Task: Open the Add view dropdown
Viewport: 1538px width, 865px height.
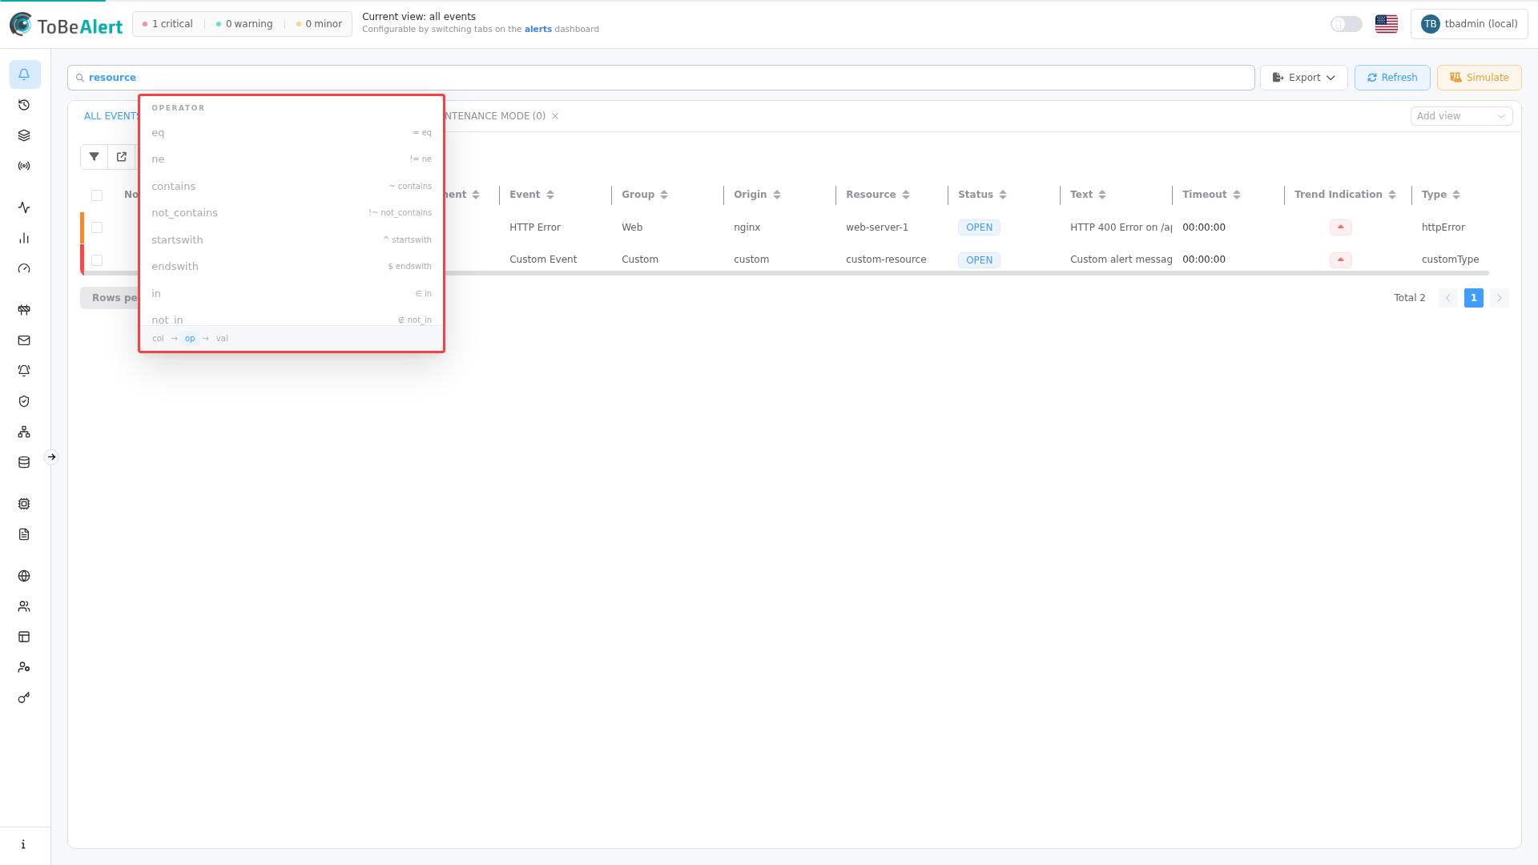Action: point(1461,116)
